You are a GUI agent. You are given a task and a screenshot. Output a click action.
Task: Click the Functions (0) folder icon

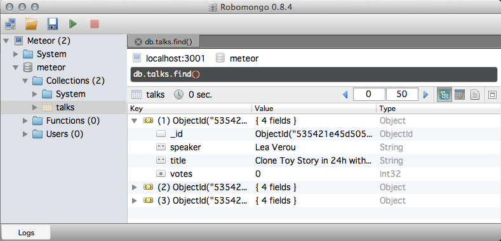pyautogui.click(x=37, y=121)
